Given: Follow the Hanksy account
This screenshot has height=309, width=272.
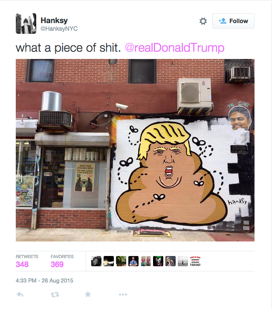Looking at the screenshot, I should (233, 21).
